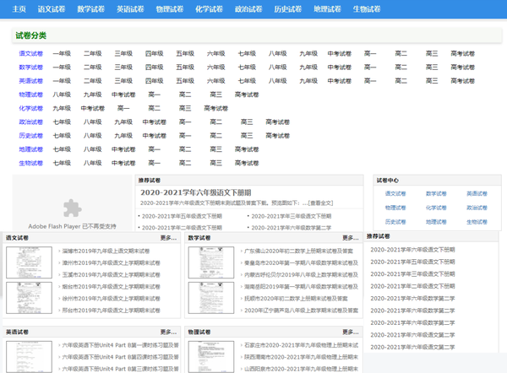
Task: Open 地理试卷 in the 试卷中心 panel
Action: click(x=436, y=222)
